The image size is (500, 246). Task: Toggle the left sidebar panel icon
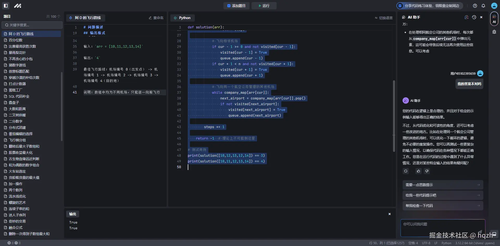(6, 5)
